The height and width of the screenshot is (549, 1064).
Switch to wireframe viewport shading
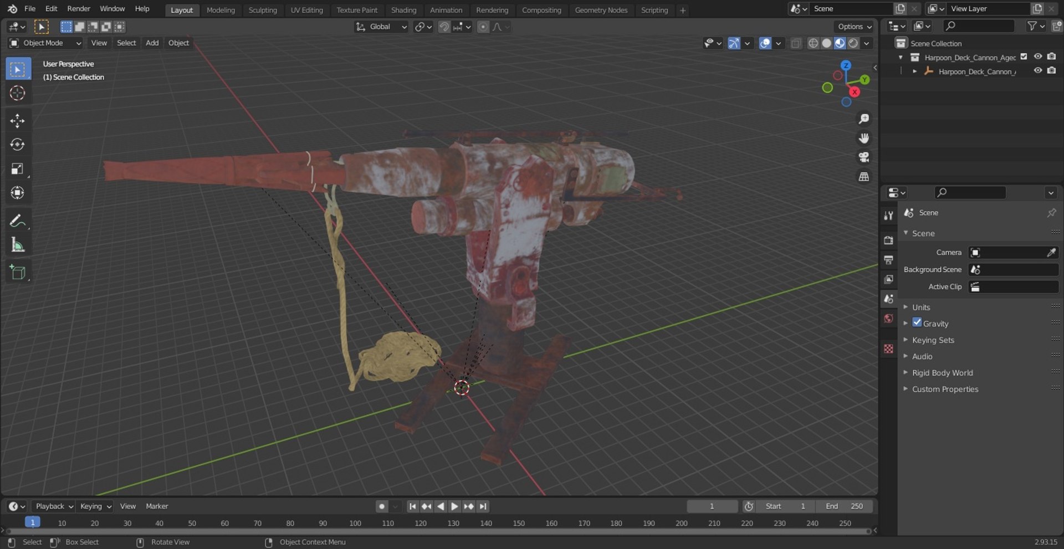tap(813, 43)
